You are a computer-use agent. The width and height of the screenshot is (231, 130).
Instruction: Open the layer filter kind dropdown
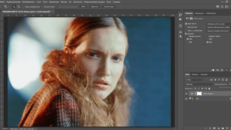pos(194,80)
